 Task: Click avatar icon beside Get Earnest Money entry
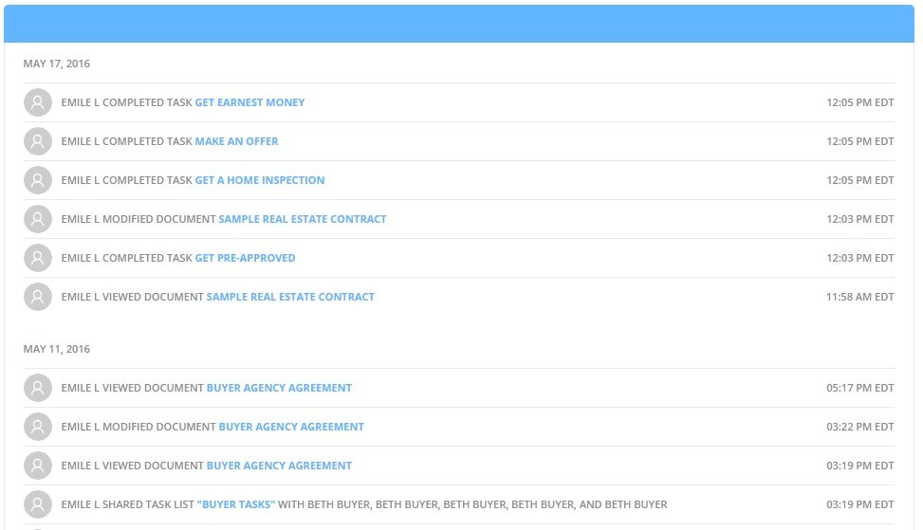click(38, 102)
